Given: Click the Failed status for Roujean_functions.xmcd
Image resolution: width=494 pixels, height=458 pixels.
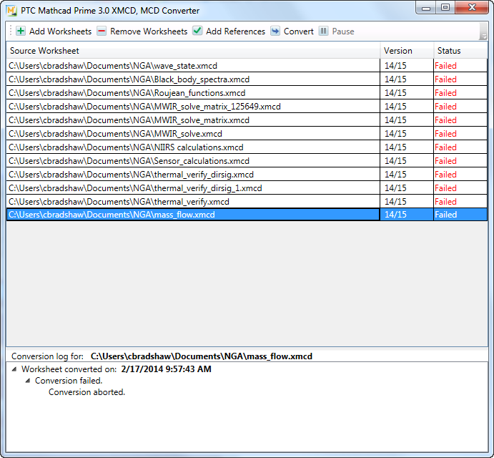Looking at the screenshot, I should pyautogui.click(x=446, y=93).
